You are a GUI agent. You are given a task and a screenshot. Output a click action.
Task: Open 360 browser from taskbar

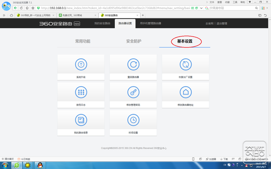(x=17, y=165)
